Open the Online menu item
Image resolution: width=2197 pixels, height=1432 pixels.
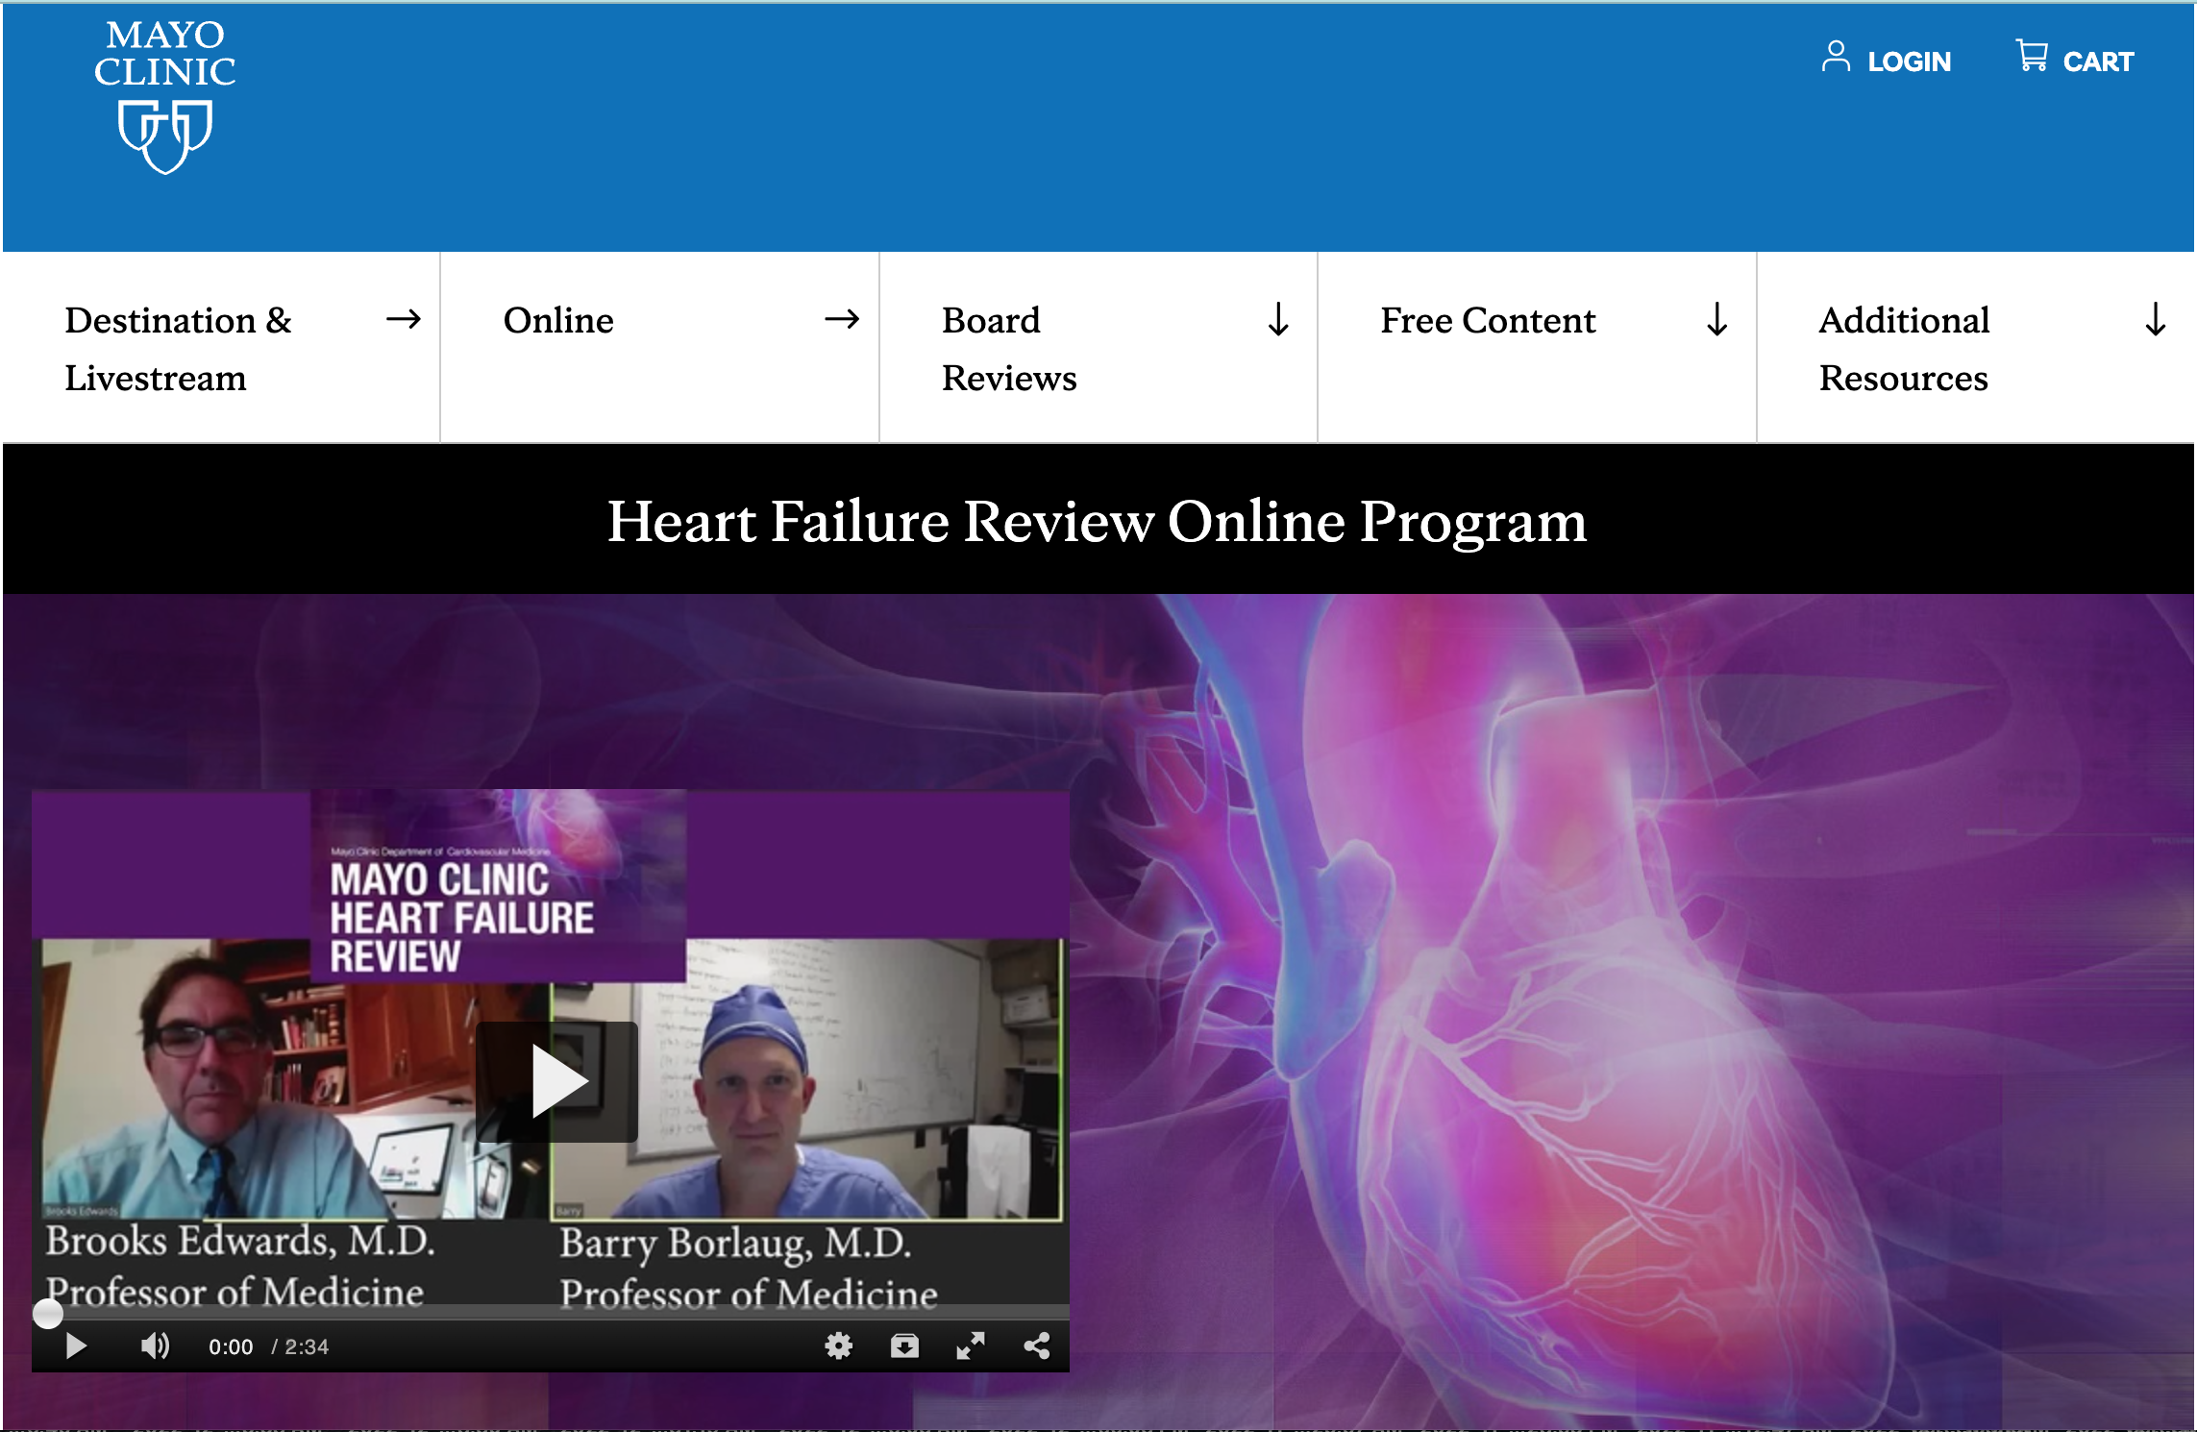coord(558,320)
